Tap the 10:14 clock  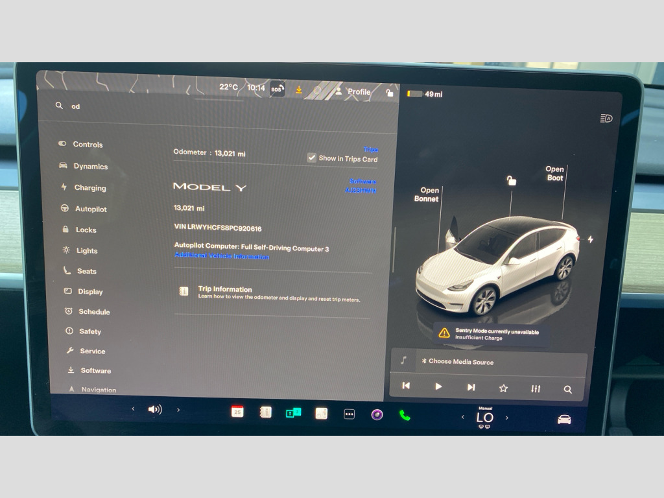(255, 88)
